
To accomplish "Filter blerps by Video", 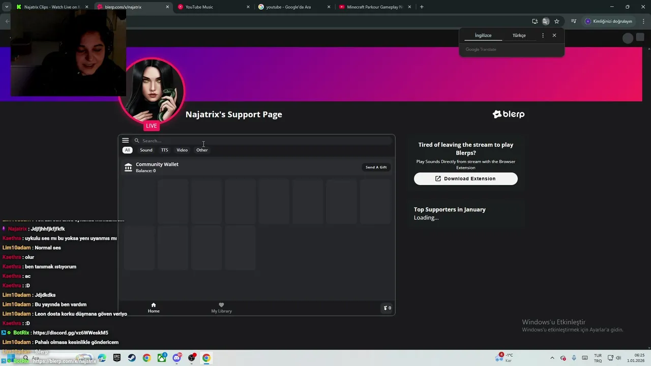I will point(182,150).
